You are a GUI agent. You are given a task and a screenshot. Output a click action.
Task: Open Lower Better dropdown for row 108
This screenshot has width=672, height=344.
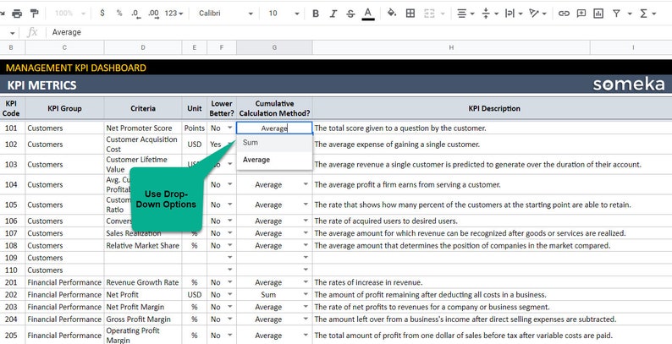[230, 245]
